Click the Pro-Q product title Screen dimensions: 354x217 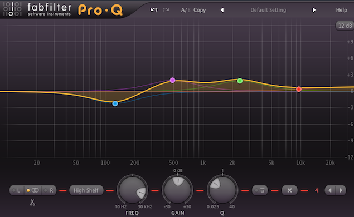[x=100, y=10]
